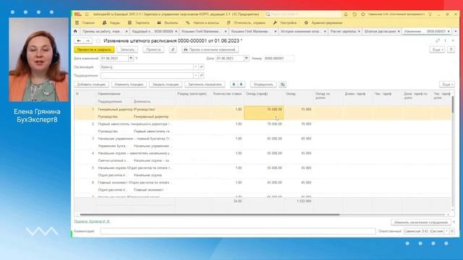Click the notifications bell icon
Viewport: 463px width, 260px height.
coord(346,14)
